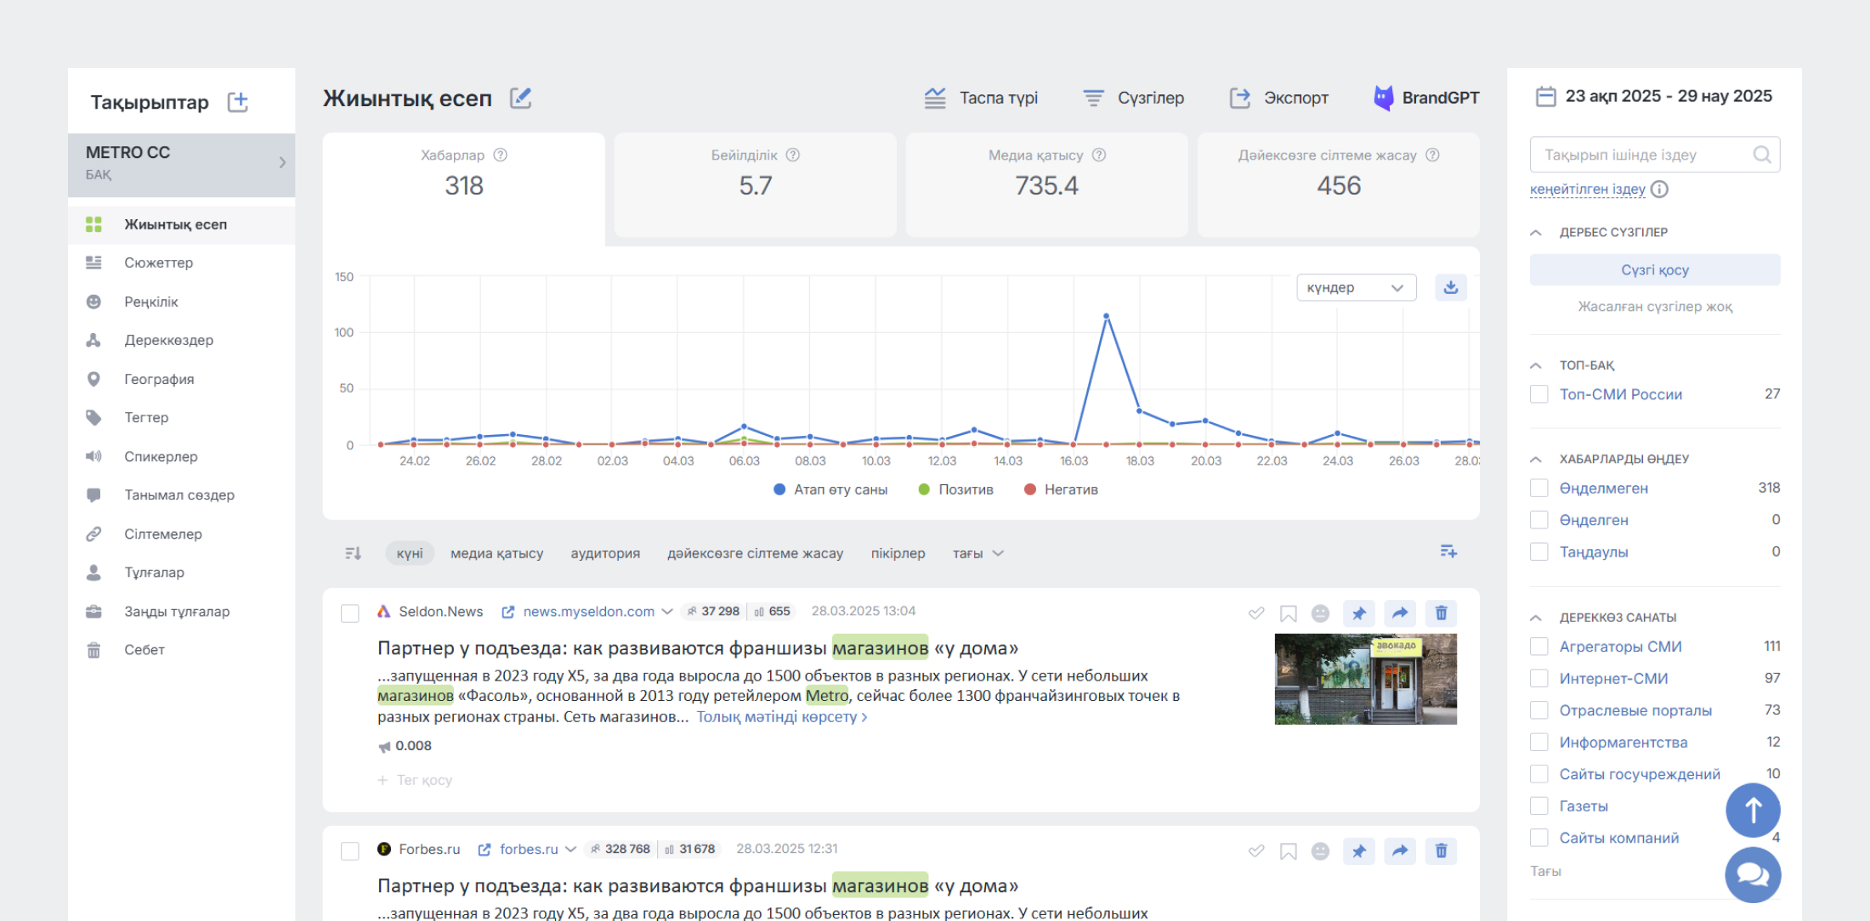Edit the Жиынтық есеп report title
1870x921 pixels.
pyautogui.click(x=520, y=98)
